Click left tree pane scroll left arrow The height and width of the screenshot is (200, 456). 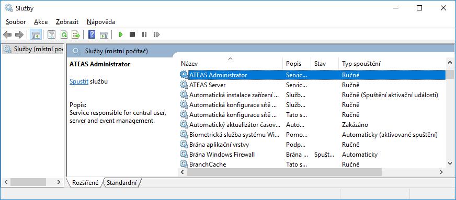click(x=6, y=182)
